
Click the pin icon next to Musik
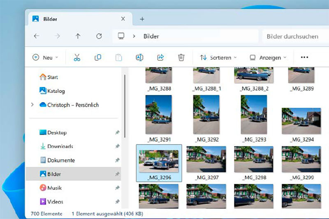coord(117,188)
